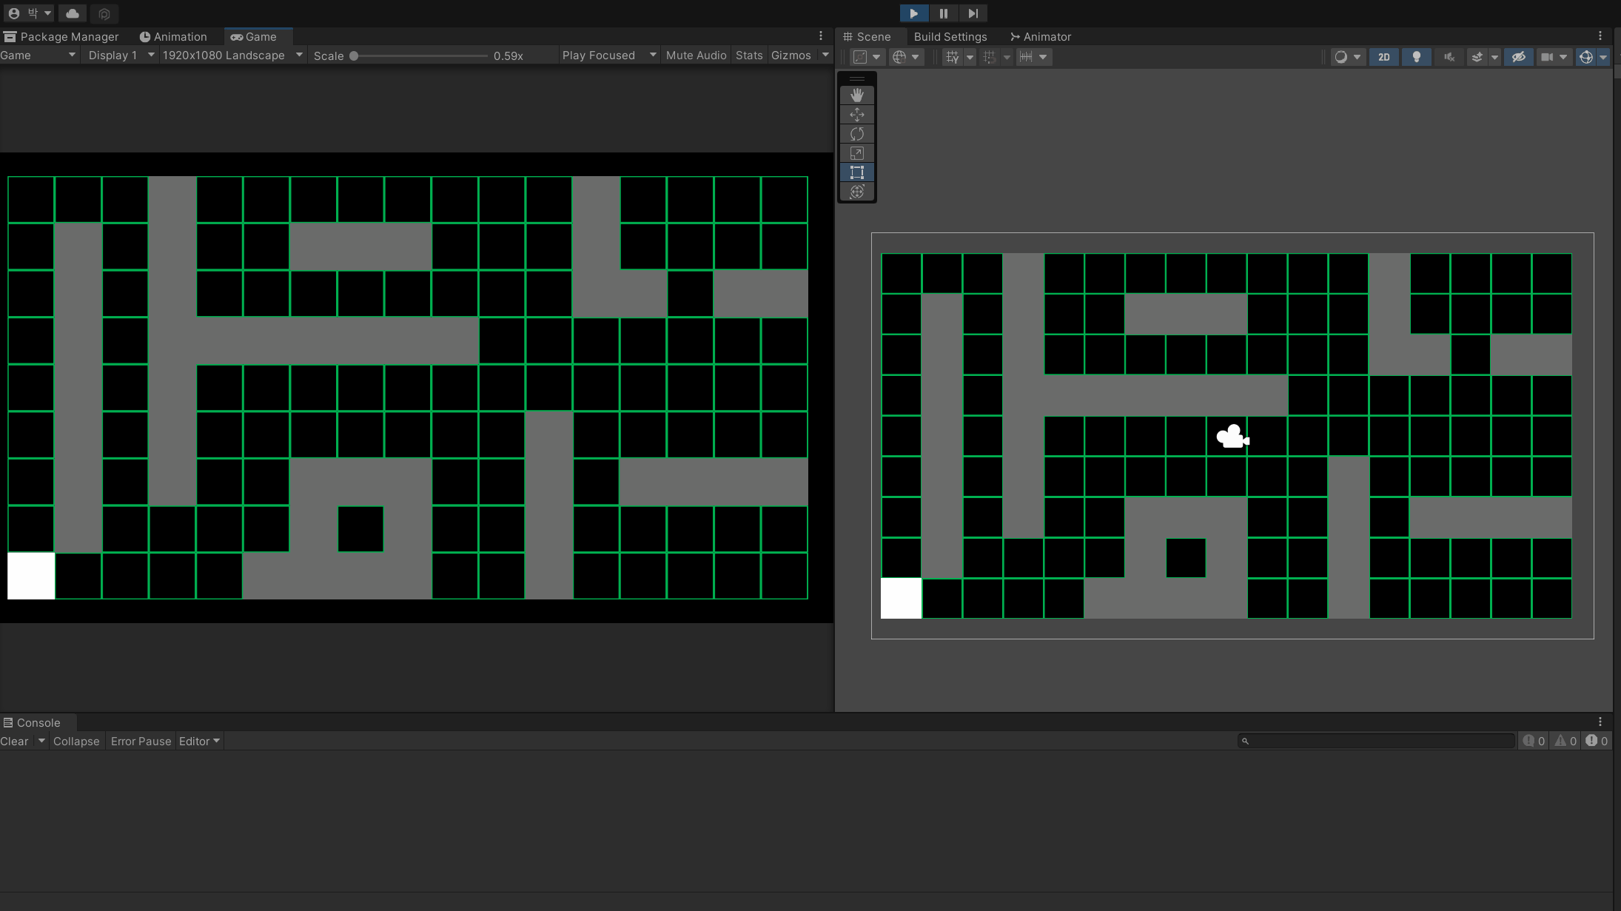Click the Scale slider handle
This screenshot has width=1621, height=911.
354,56
